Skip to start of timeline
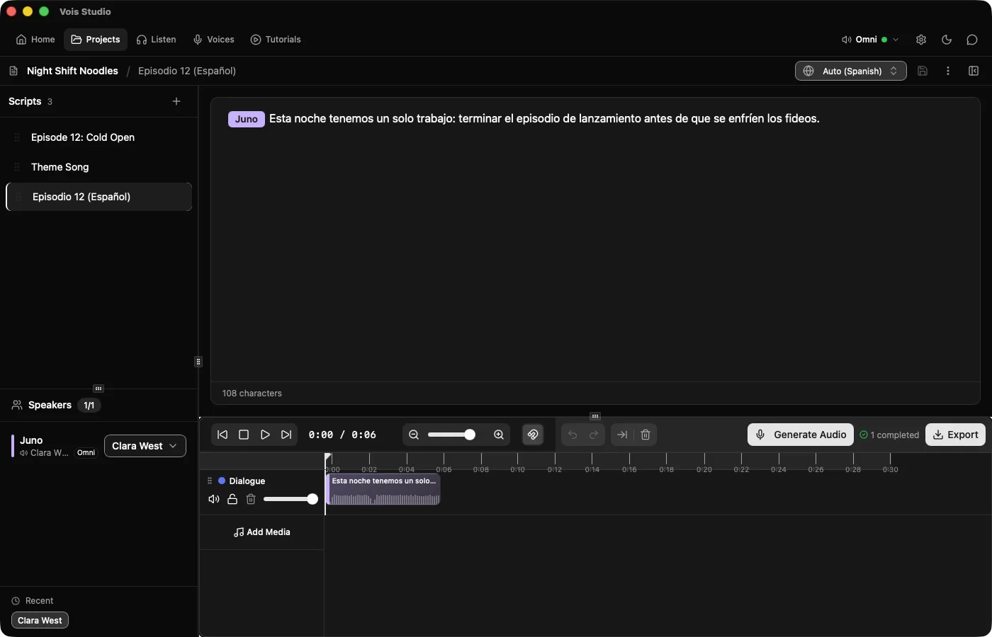This screenshot has height=637, width=992. (x=222, y=435)
